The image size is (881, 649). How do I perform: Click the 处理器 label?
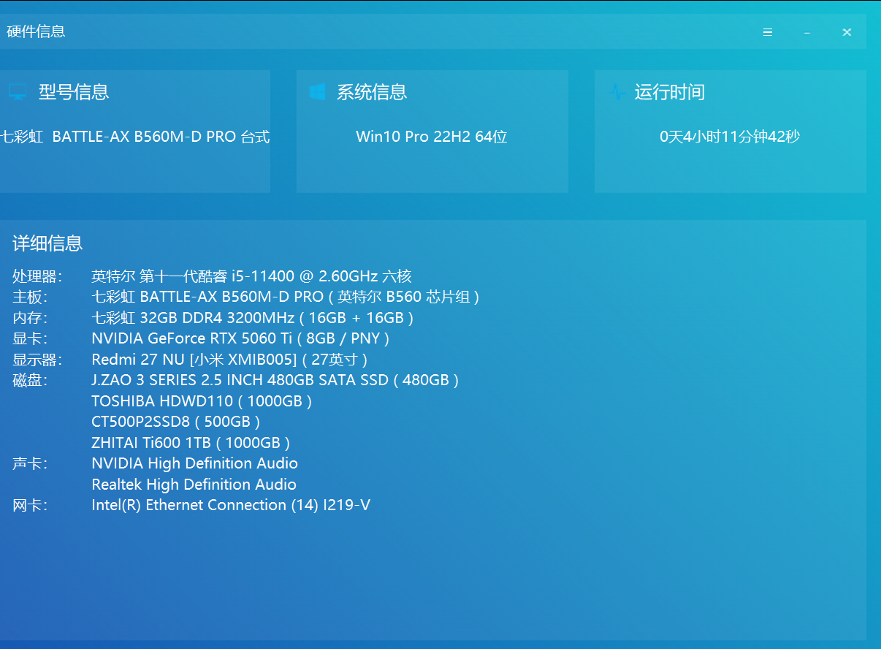point(37,276)
